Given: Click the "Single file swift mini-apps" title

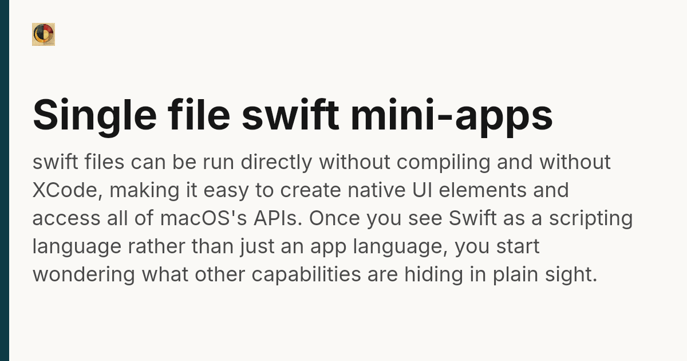Looking at the screenshot, I should pyautogui.click(x=293, y=115).
